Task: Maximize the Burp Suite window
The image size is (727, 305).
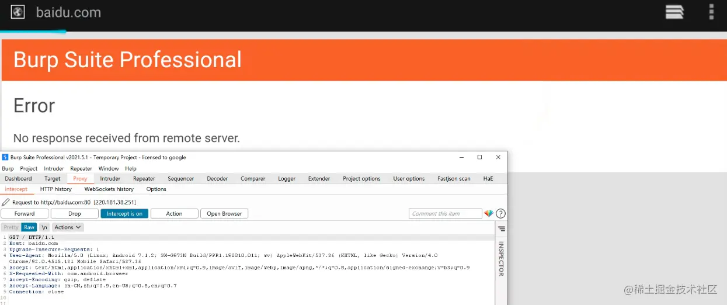Action: pos(479,157)
